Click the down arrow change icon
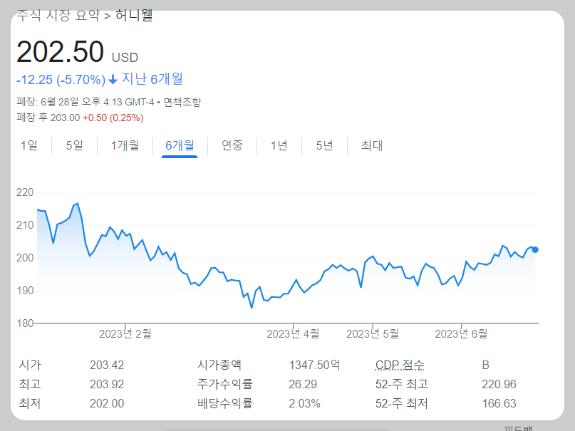 click(x=113, y=79)
